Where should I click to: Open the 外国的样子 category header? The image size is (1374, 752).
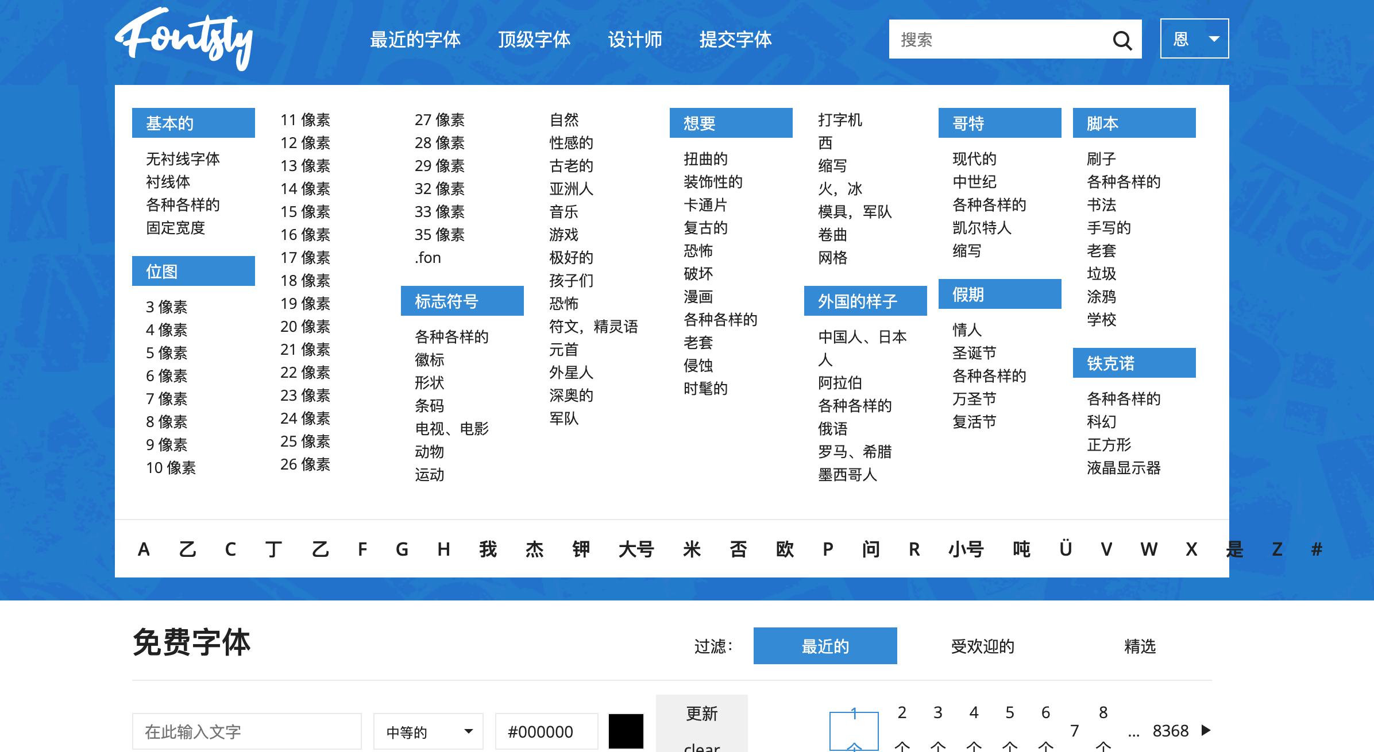(865, 301)
